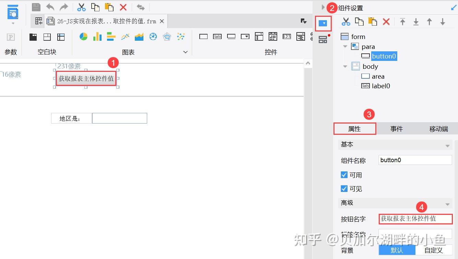458x259 pixels.
Task: Click the red delete (X) toolbar button
Action: point(386,21)
